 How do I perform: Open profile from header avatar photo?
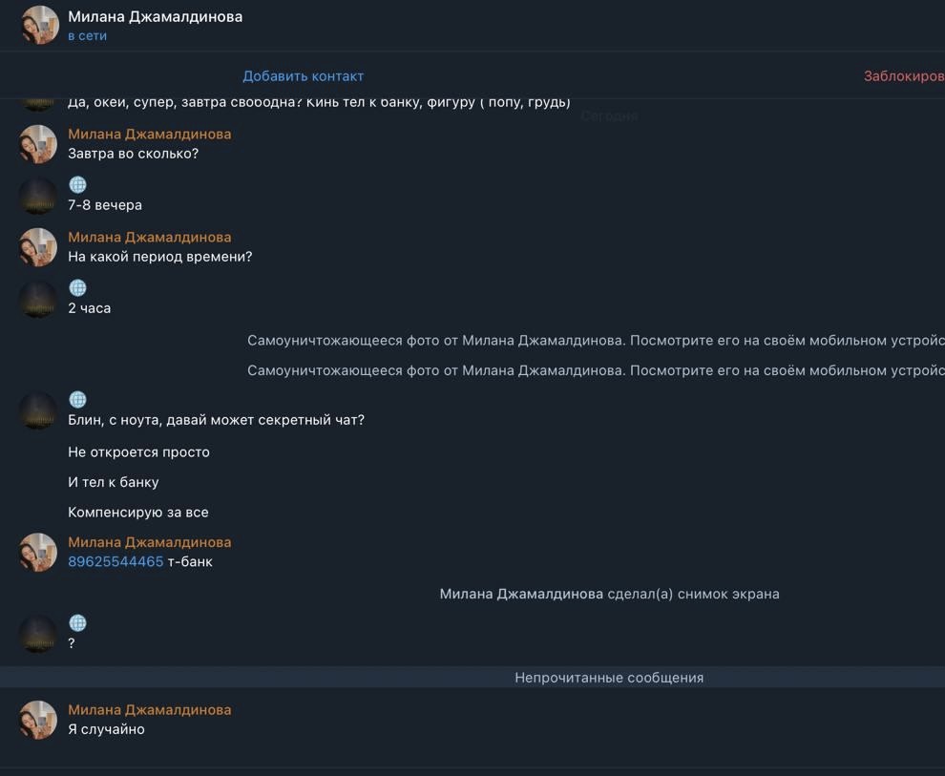[x=39, y=26]
